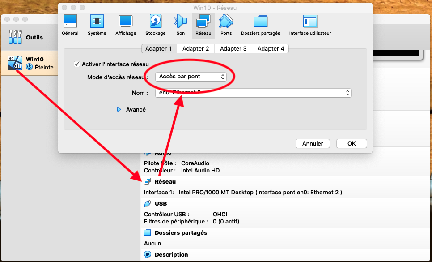The image size is (432, 262).
Task: Open the Ports connector icon
Action: pyautogui.click(x=226, y=21)
